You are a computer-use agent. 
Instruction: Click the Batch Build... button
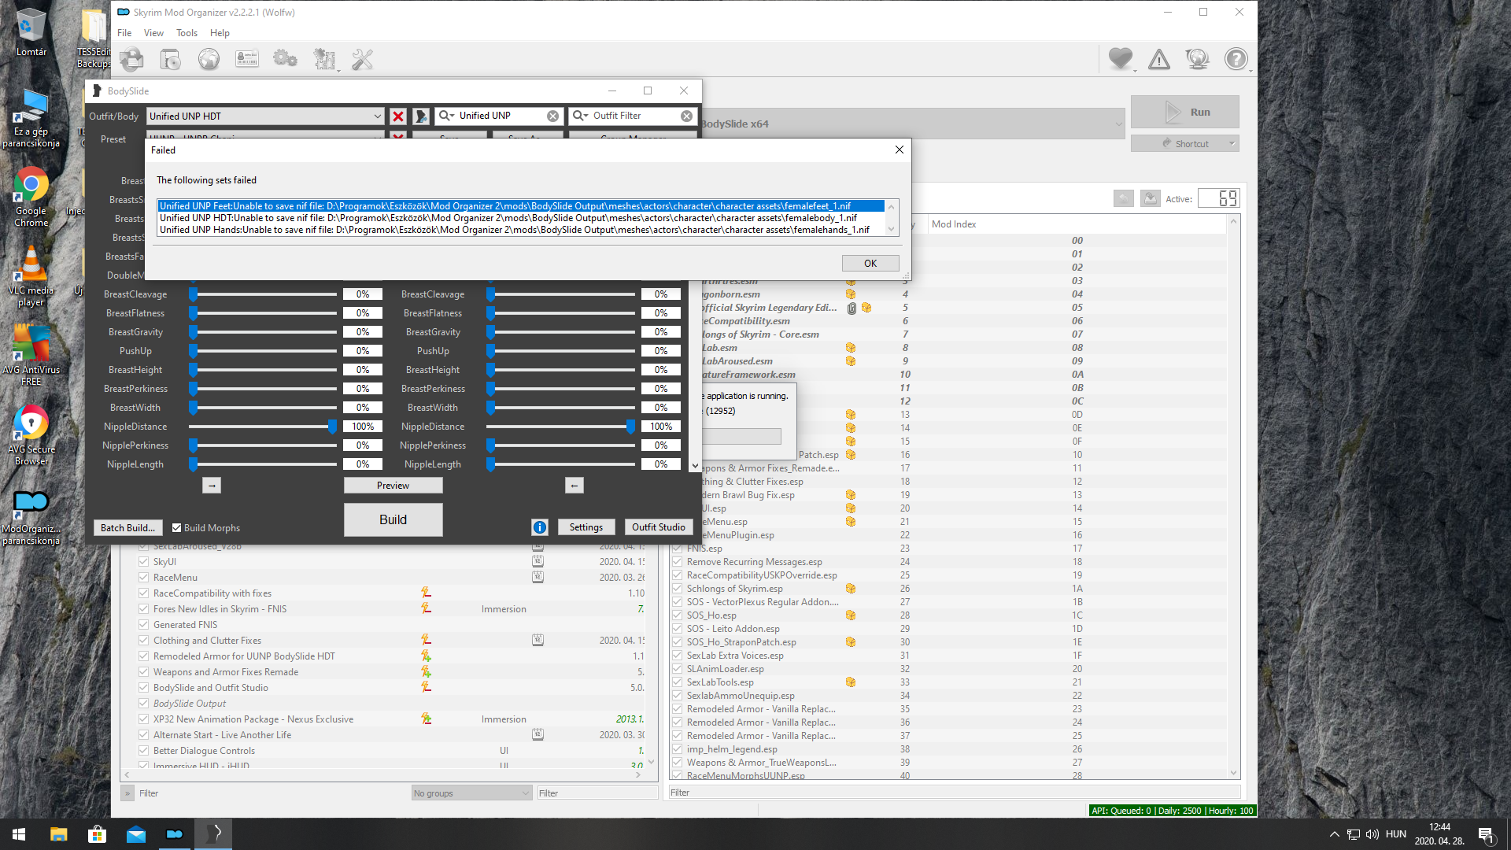point(127,528)
